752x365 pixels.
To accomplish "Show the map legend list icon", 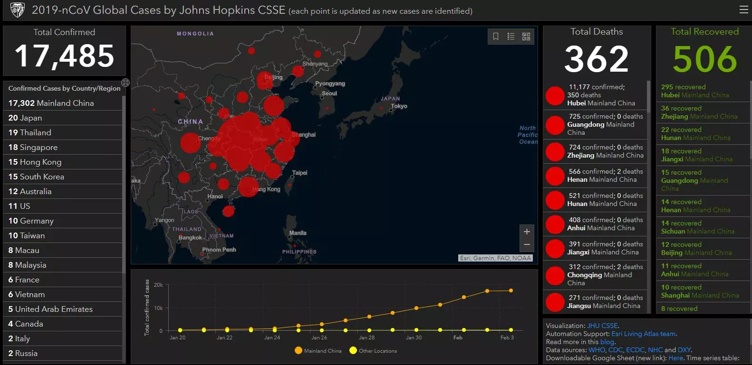I will click(x=511, y=37).
